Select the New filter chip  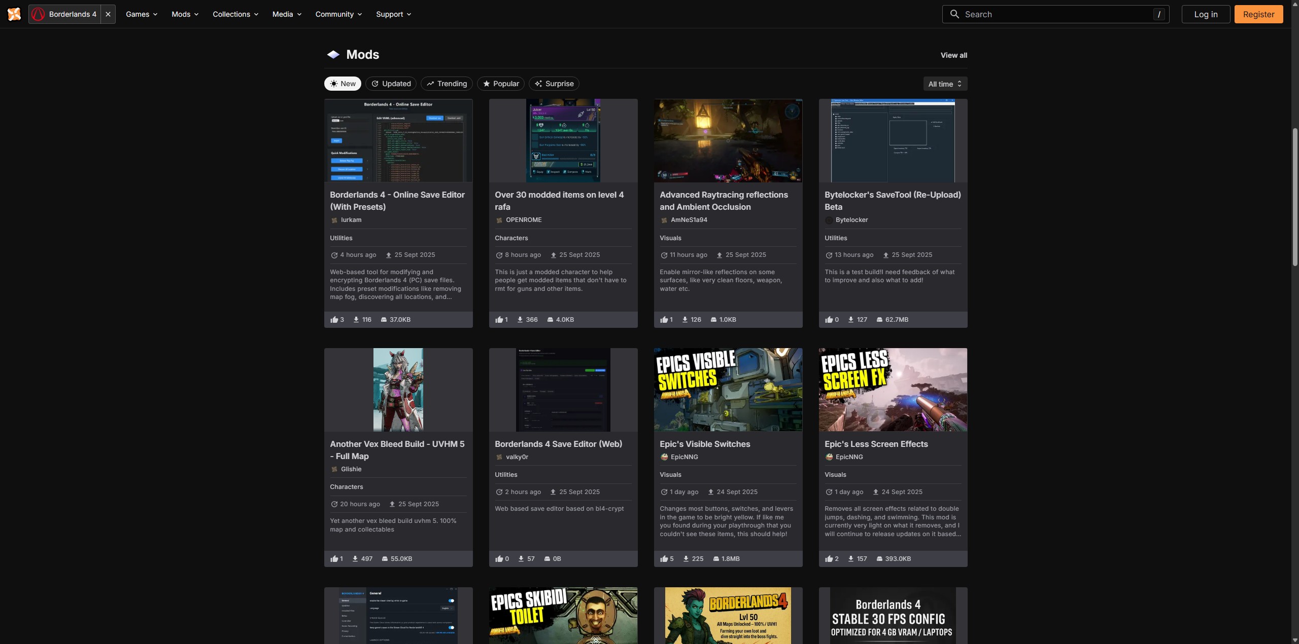(x=343, y=84)
